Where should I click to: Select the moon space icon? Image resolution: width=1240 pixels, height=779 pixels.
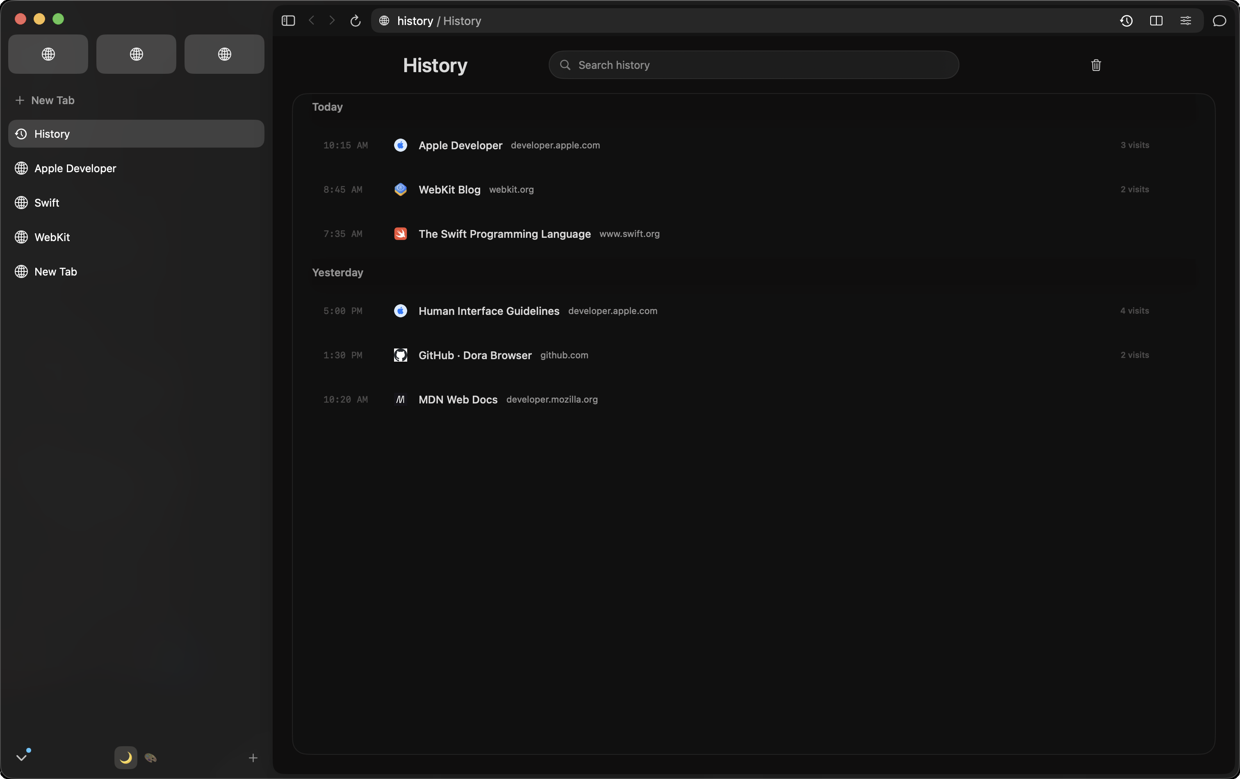click(x=125, y=757)
